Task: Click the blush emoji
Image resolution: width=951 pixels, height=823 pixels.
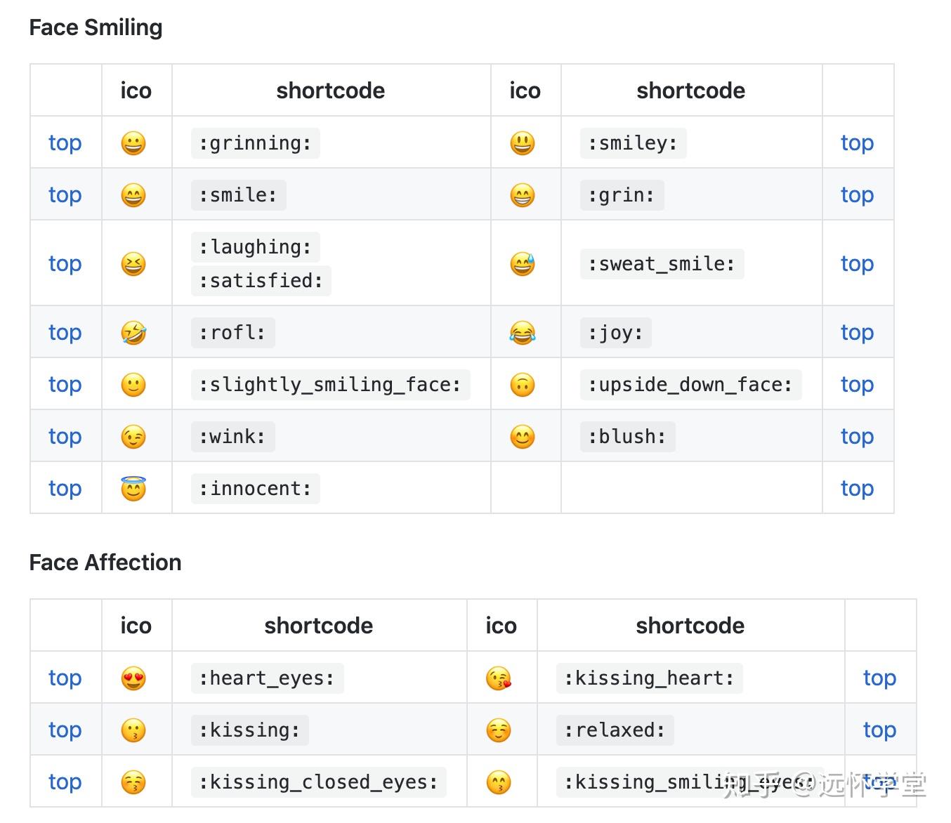Action: point(522,437)
